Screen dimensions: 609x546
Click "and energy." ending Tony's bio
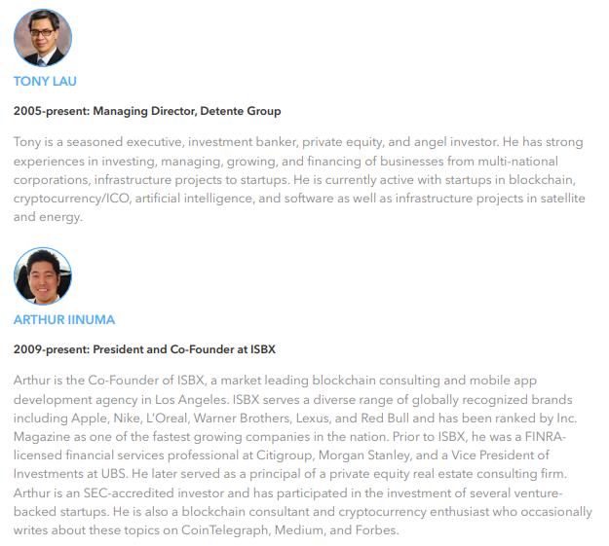pyautogui.click(x=48, y=217)
